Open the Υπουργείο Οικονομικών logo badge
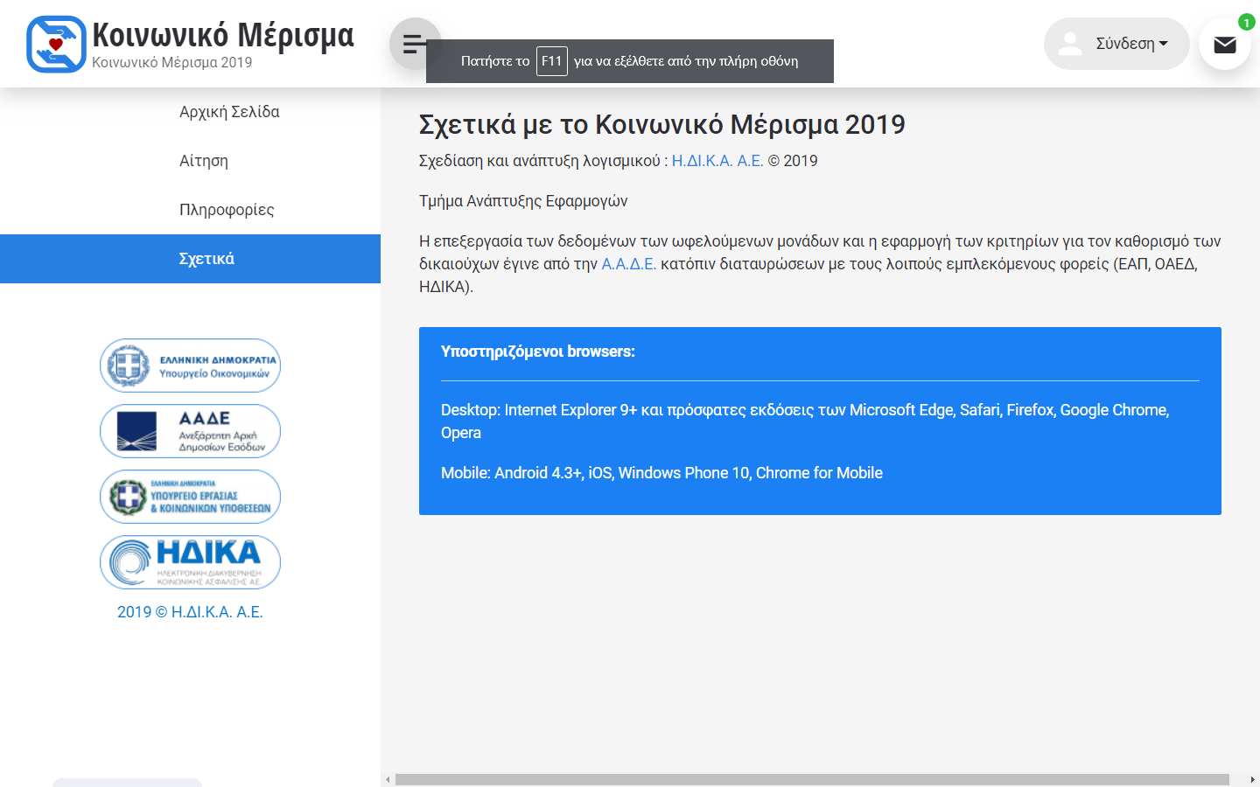Image resolution: width=1260 pixels, height=787 pixels. point(190,366)
